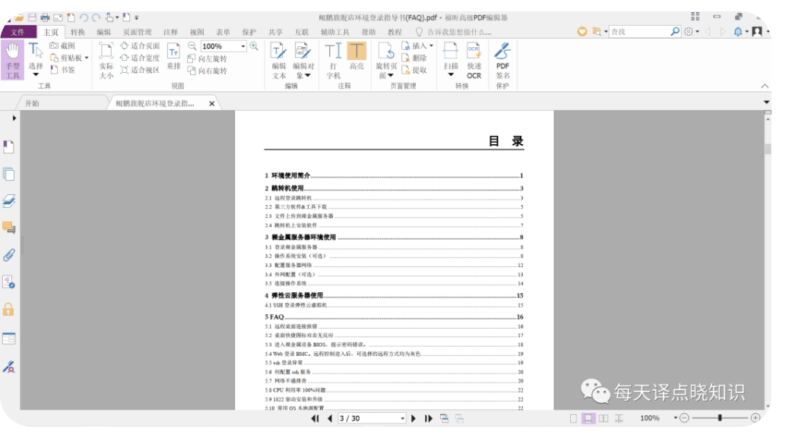Expand the left navigation panel arrow
Image resolution: width=789 pixels, height=444 pixels.
click(14, 118)
